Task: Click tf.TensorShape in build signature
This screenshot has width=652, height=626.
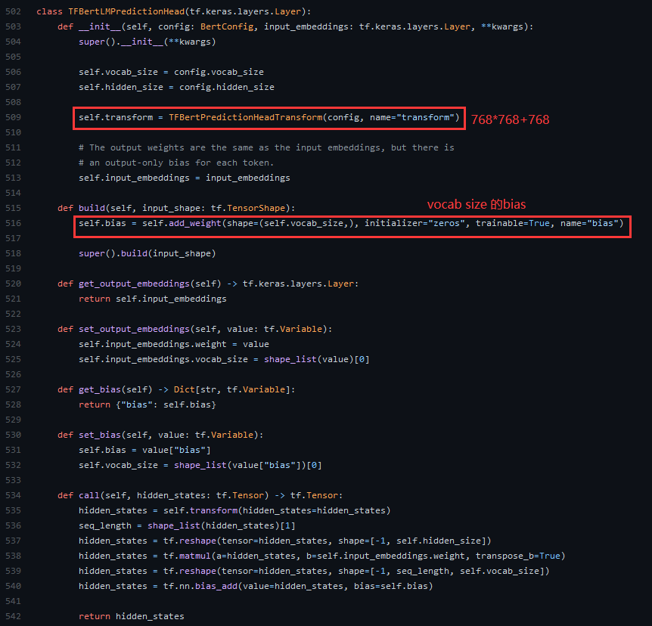Action: point(248,208)
